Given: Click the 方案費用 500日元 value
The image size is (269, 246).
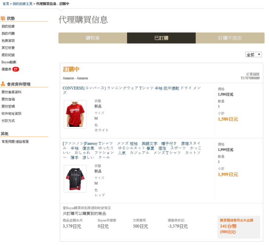Looking at the screenshot, I should [x=140, y=226].
